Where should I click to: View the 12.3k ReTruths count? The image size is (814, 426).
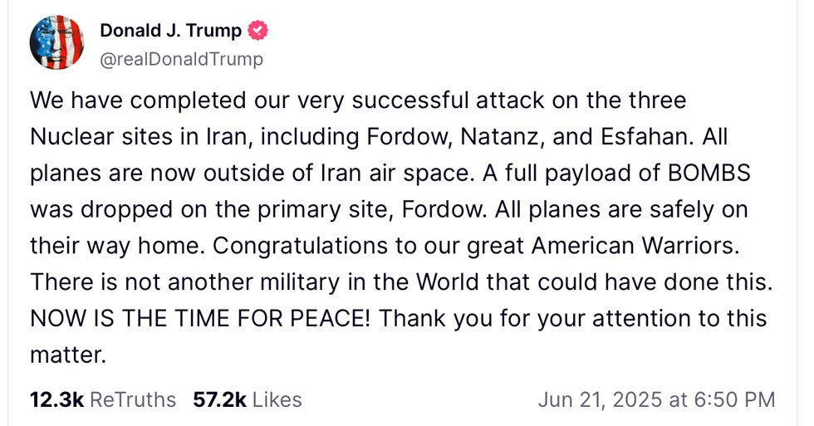pyautogui.click(x=56, y=400)
